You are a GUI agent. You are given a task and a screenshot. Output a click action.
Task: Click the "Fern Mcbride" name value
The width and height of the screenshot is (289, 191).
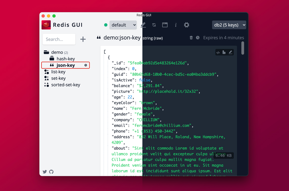[x=146, y=108]
